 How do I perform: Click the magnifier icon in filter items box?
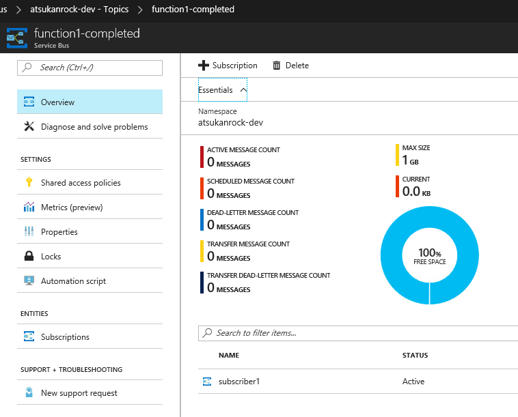point(207,332)
